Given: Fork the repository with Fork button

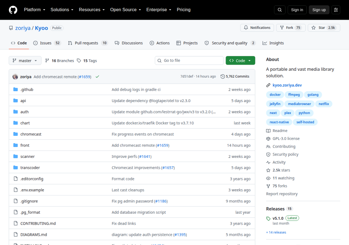Looking at the screenshot, I should (x=291, y=28).
